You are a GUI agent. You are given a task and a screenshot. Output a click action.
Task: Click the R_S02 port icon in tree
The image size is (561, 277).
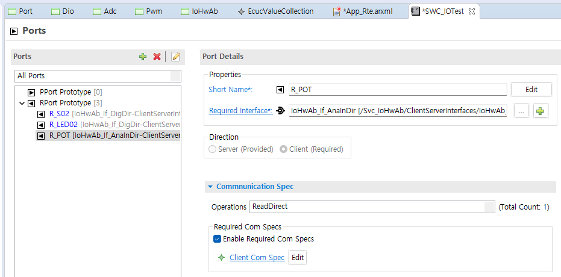coord(42,114)
